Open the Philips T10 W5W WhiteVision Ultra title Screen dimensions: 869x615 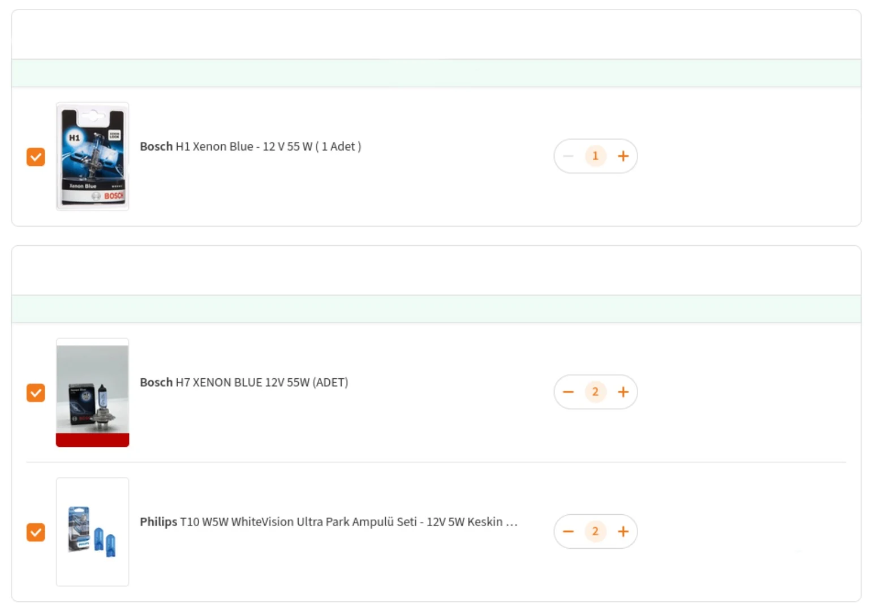[x=329, y=522]
